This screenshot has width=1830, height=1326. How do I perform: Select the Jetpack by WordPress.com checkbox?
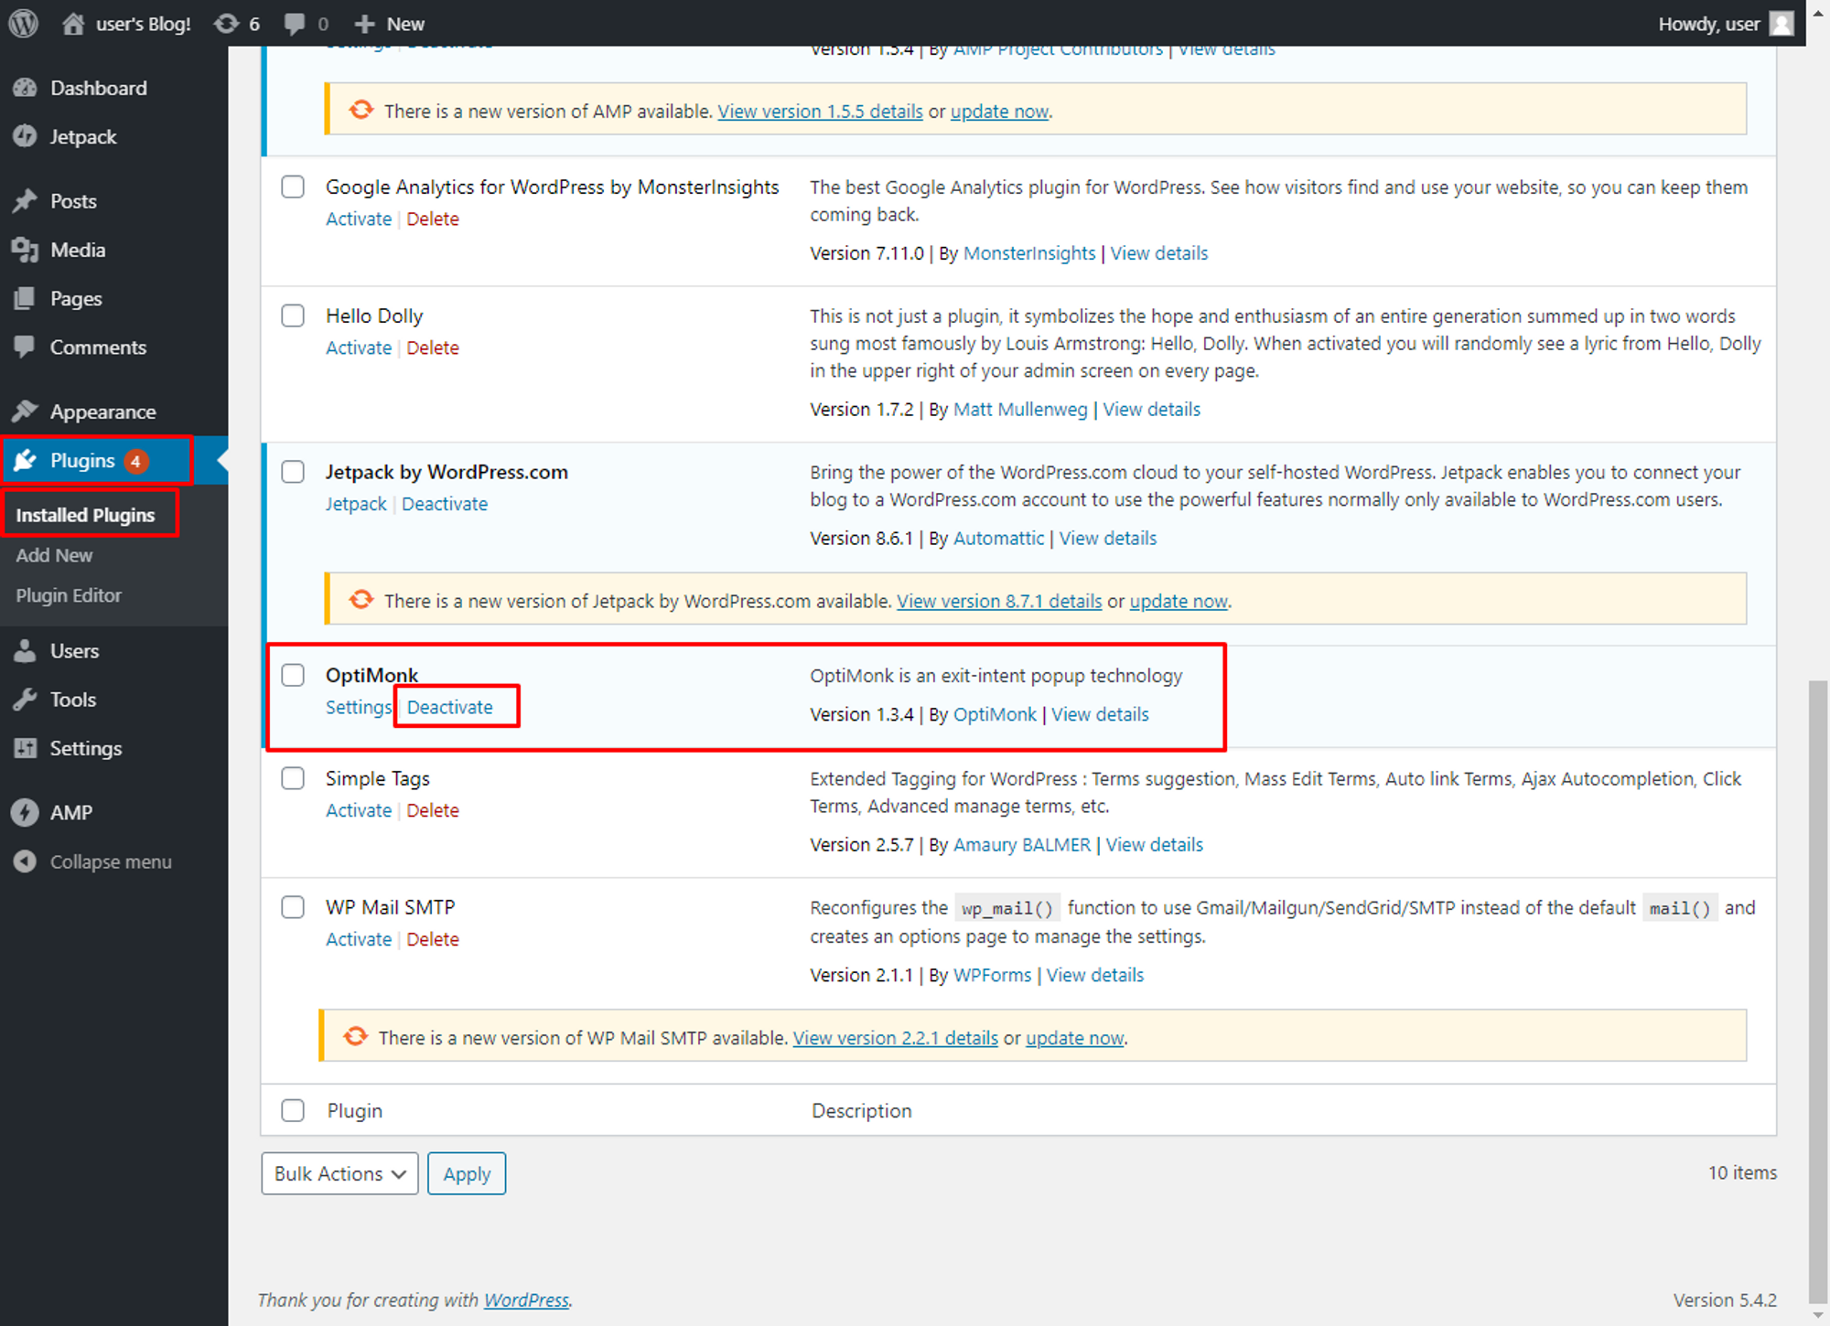pos(293,472)
